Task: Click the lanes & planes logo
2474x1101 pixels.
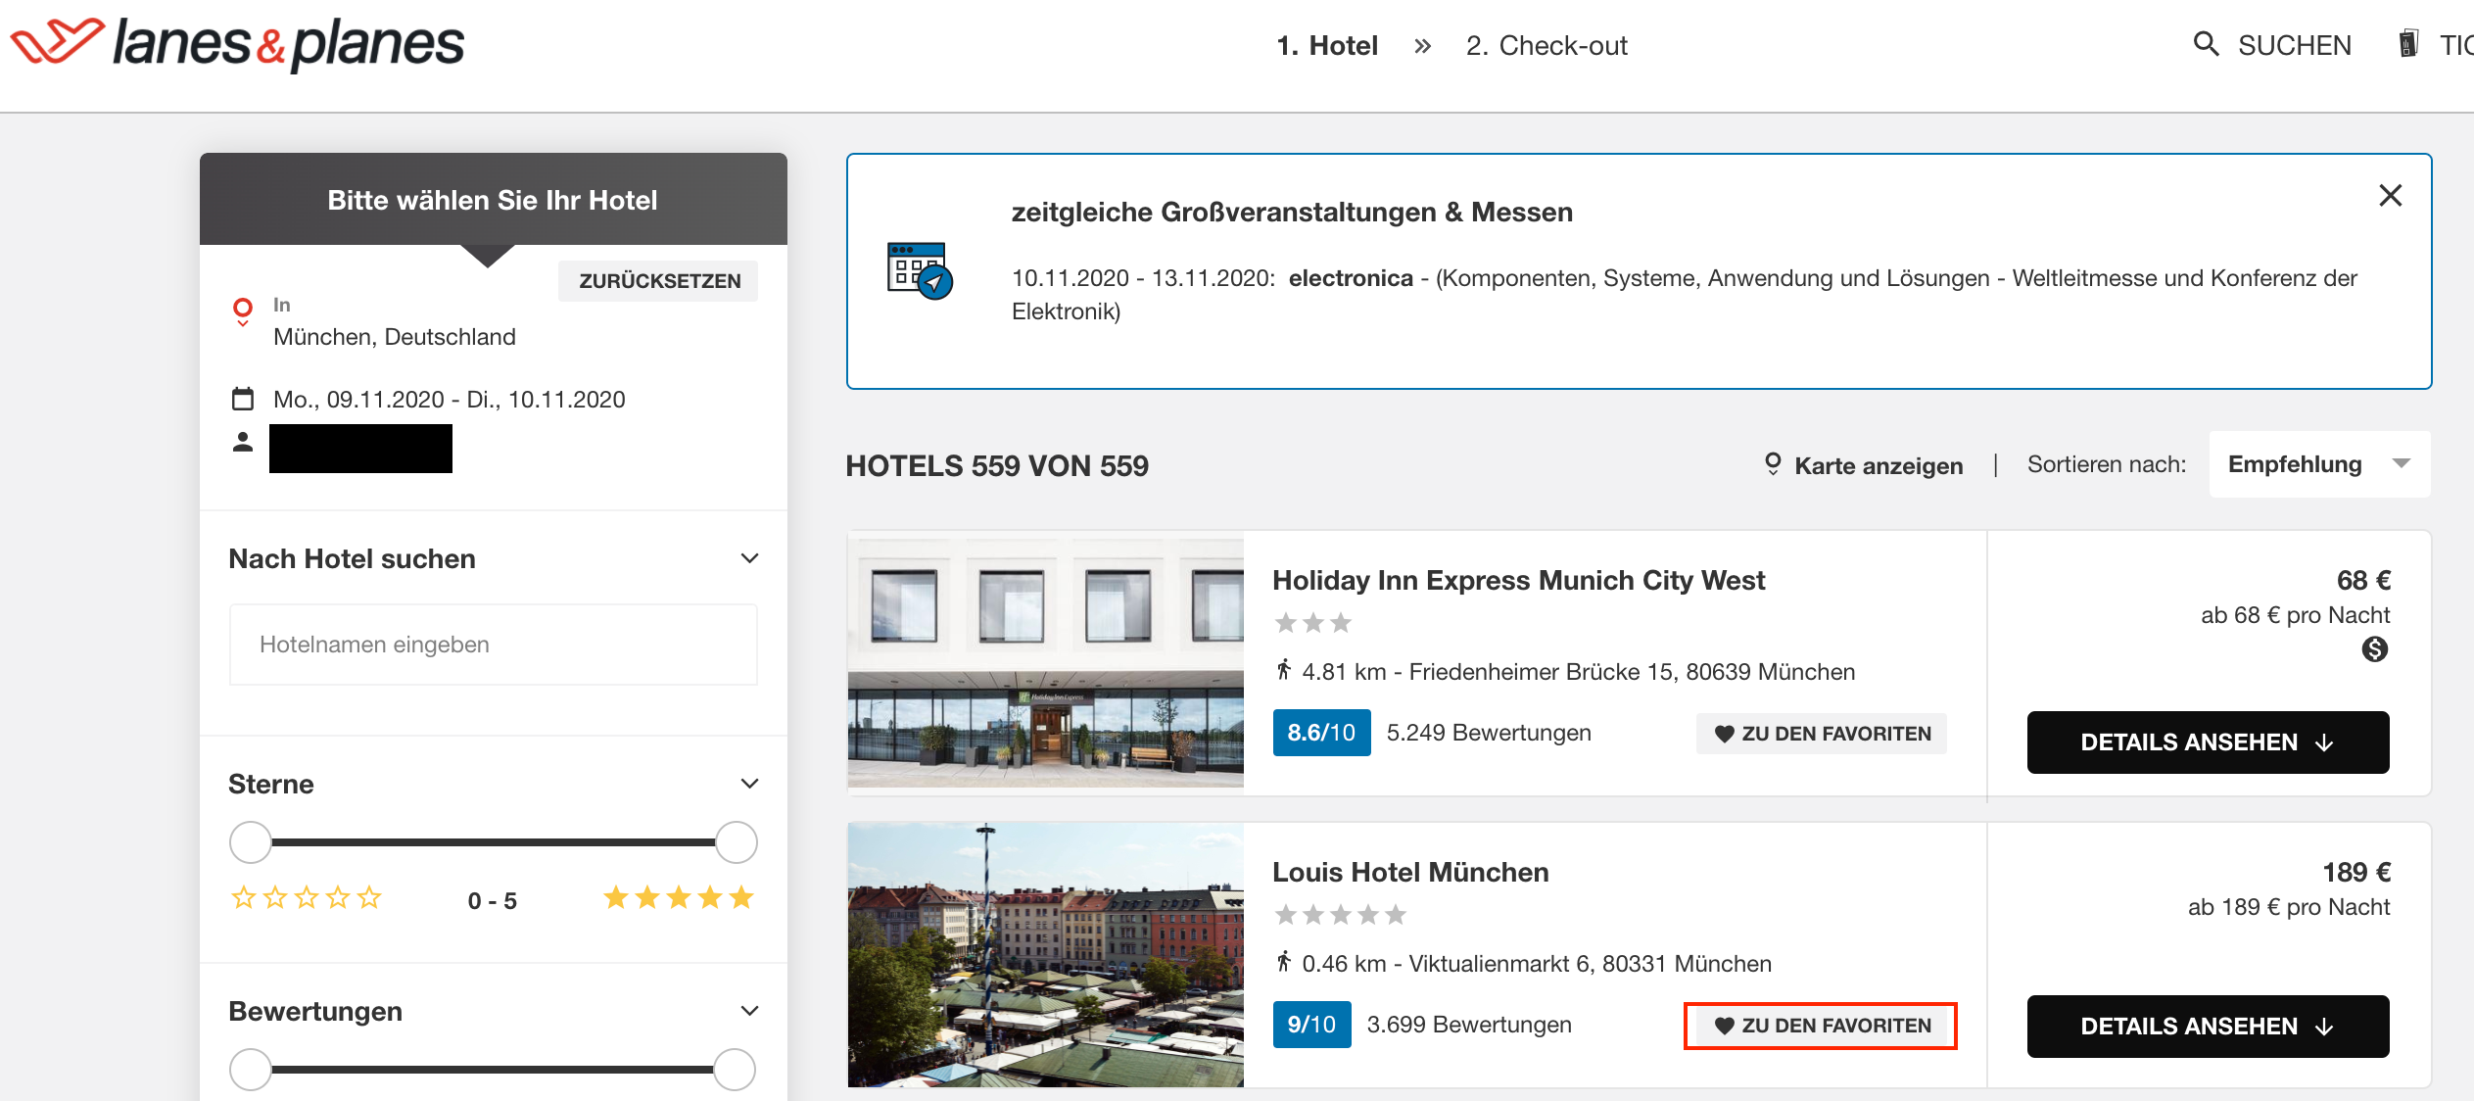Action: click(x=237, y=43)
